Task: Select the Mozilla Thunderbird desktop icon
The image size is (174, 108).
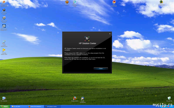Action: click(x=83, y=100)
